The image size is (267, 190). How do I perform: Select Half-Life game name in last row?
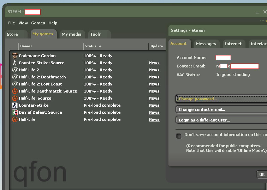coord(27,119)
